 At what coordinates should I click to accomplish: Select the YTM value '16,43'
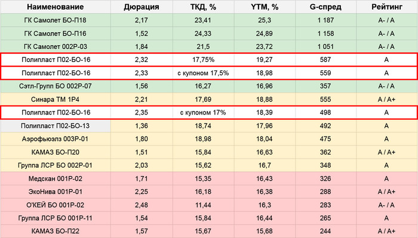tap(265, 178)
